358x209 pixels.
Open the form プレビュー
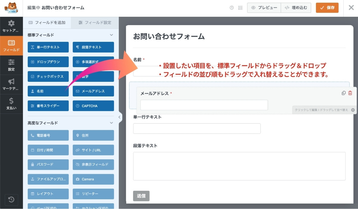pos(264,8)
